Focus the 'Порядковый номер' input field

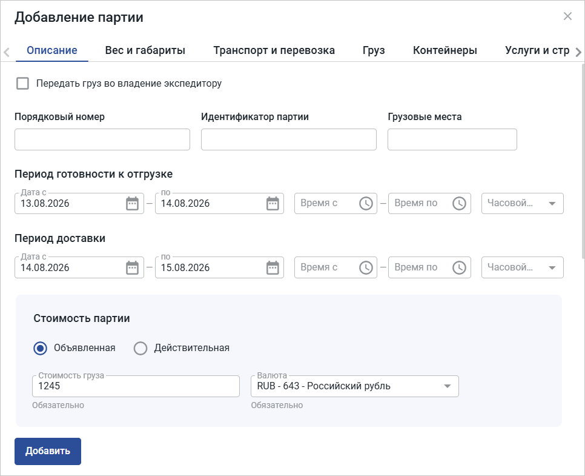pos(102,139)
